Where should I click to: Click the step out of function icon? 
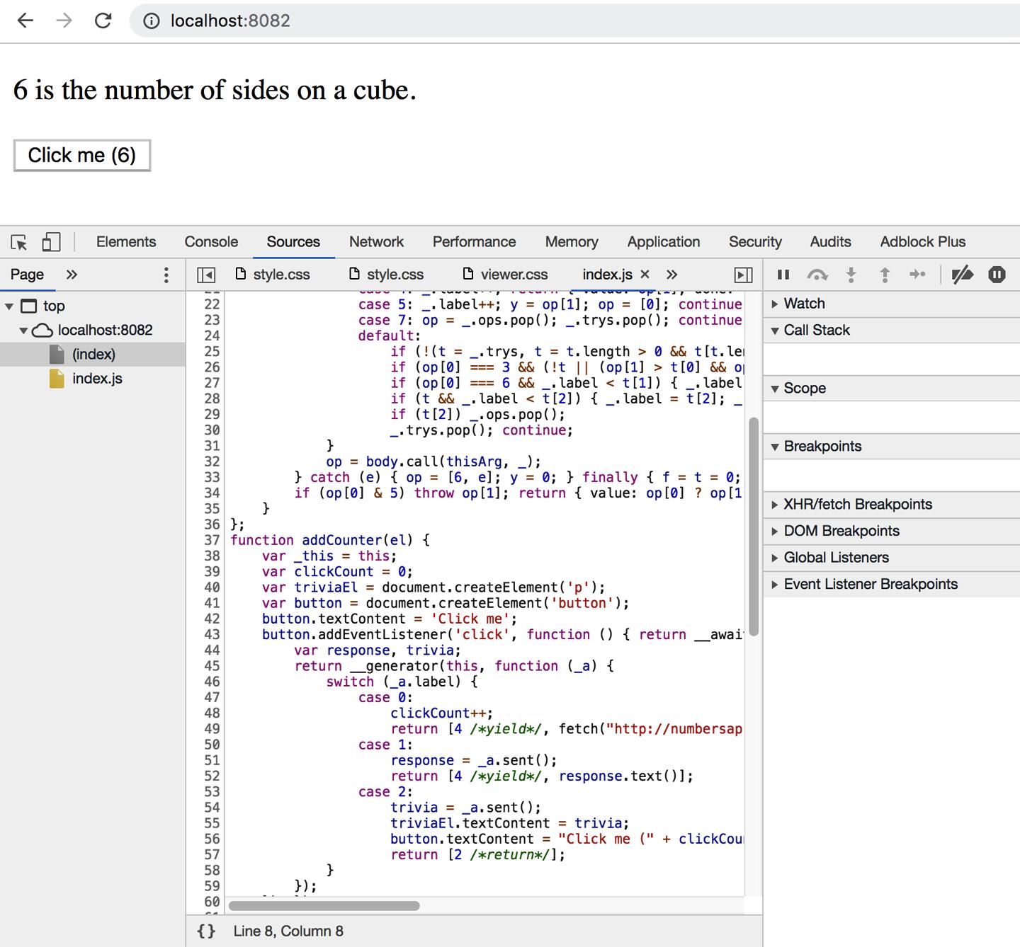point(885,275)
